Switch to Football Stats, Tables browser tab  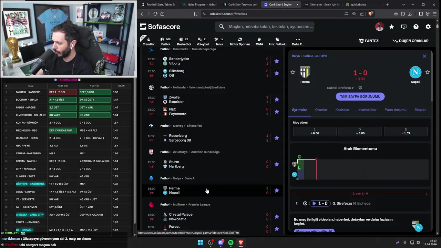click(158, 4)
